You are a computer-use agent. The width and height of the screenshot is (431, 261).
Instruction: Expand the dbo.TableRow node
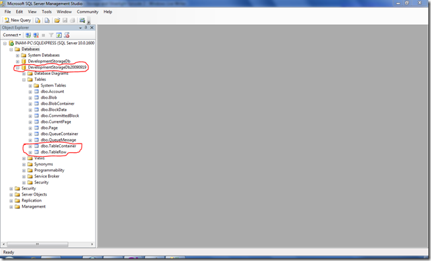pyautogui.click(x=30, y=152)
